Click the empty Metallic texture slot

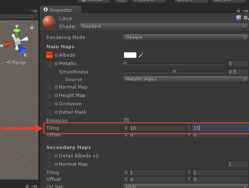(x=49, y=63)
